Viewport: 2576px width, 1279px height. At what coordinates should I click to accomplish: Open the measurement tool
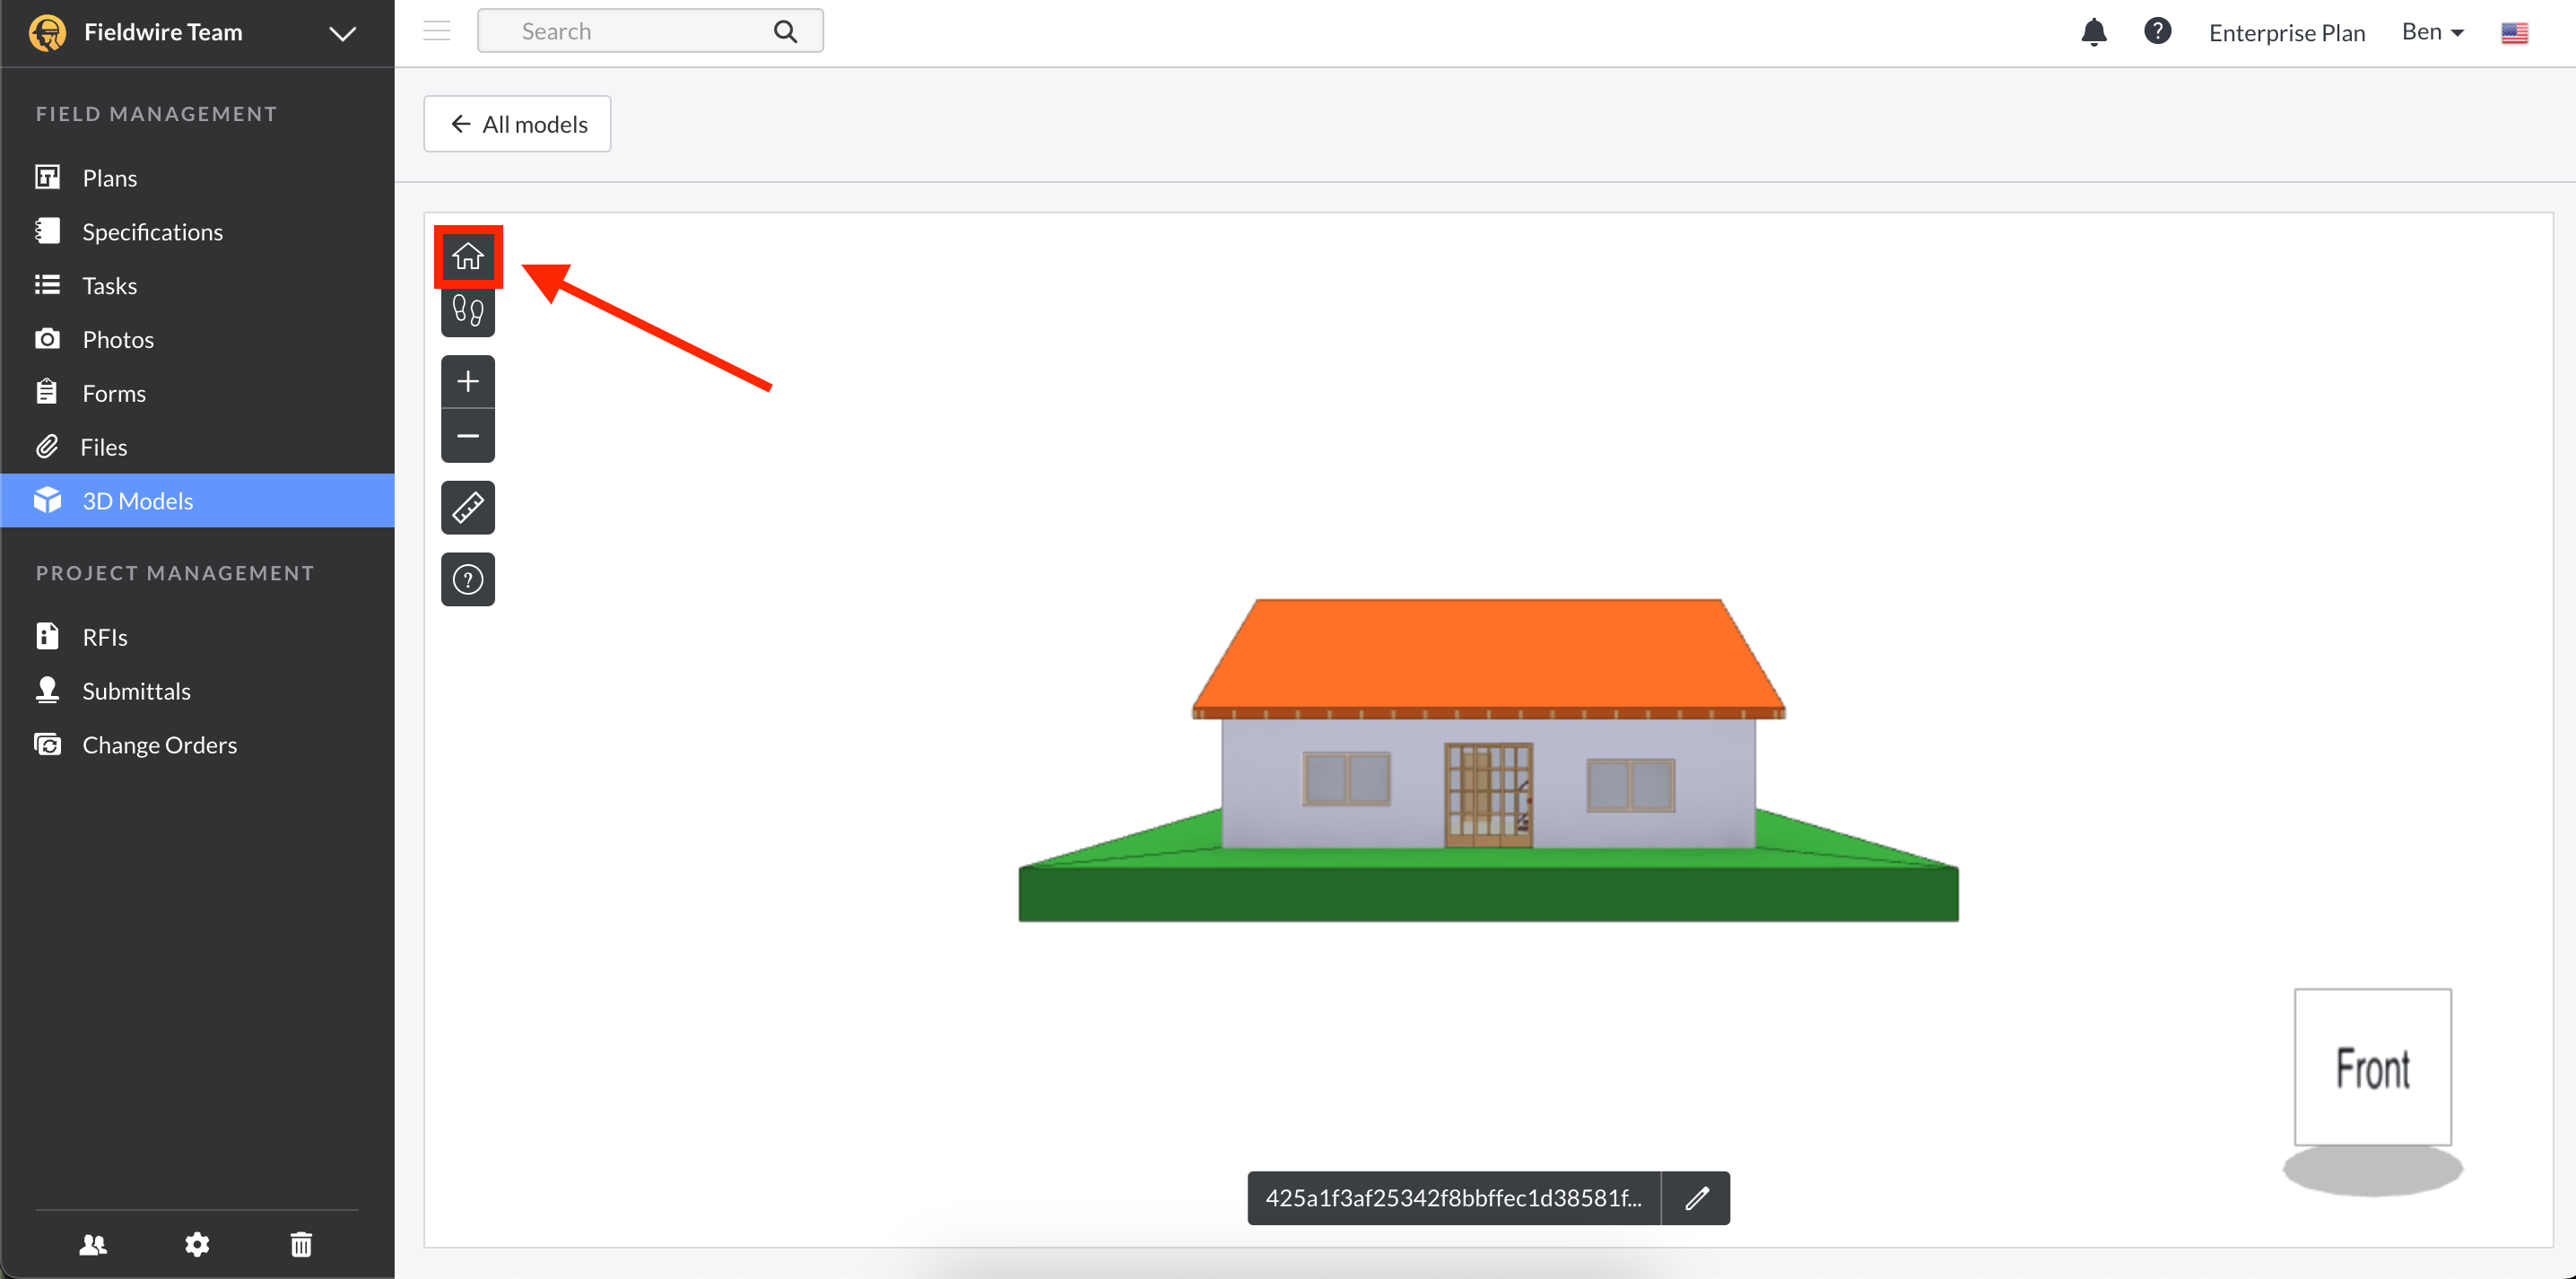pyautogui.click(x=467, y=507)
